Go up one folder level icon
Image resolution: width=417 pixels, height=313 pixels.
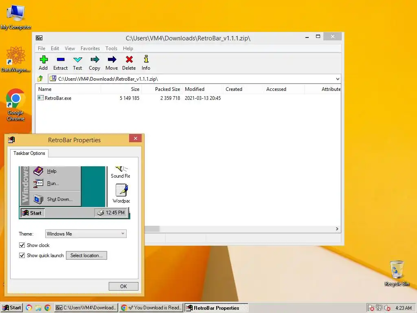click(x=40, y=79)
